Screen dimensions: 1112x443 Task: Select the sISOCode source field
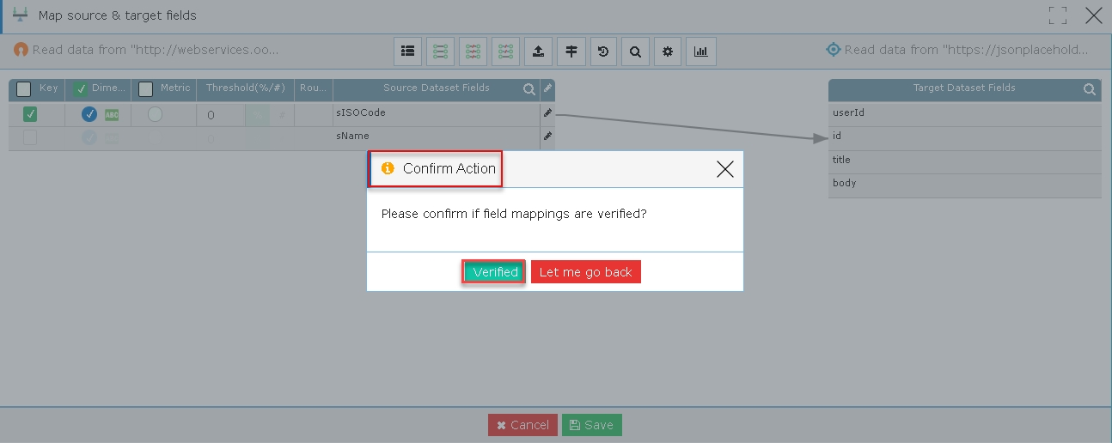[x=436, y=112]
